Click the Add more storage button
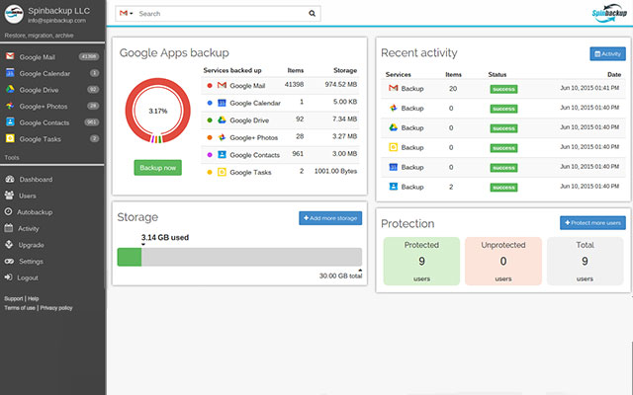This screenshot has height=395, width=633. pyautogui.click(x=330, y=217)
